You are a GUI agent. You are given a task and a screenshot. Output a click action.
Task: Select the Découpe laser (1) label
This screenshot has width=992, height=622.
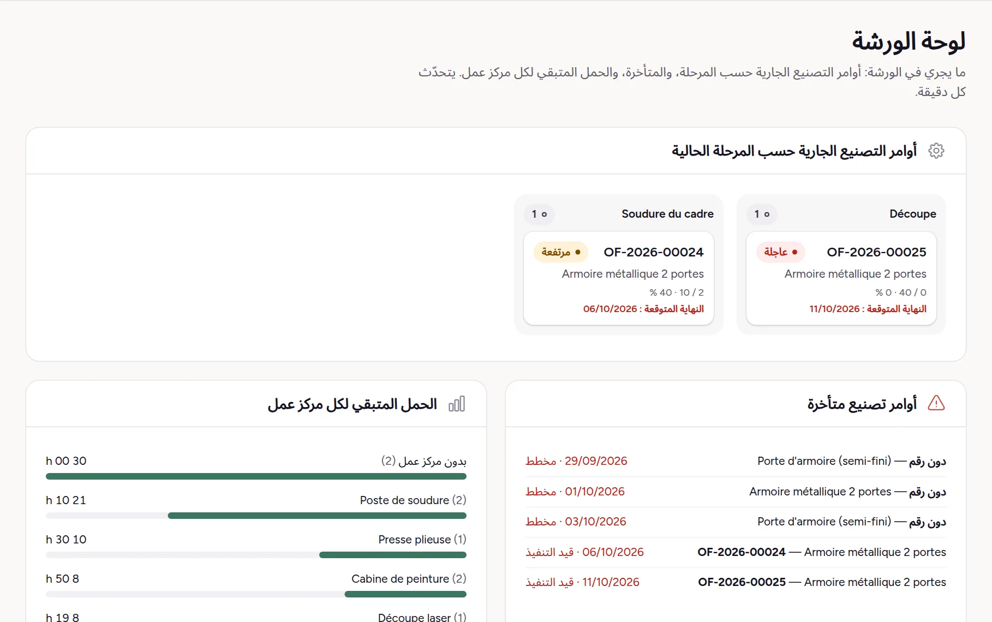[x=422, y=617]
